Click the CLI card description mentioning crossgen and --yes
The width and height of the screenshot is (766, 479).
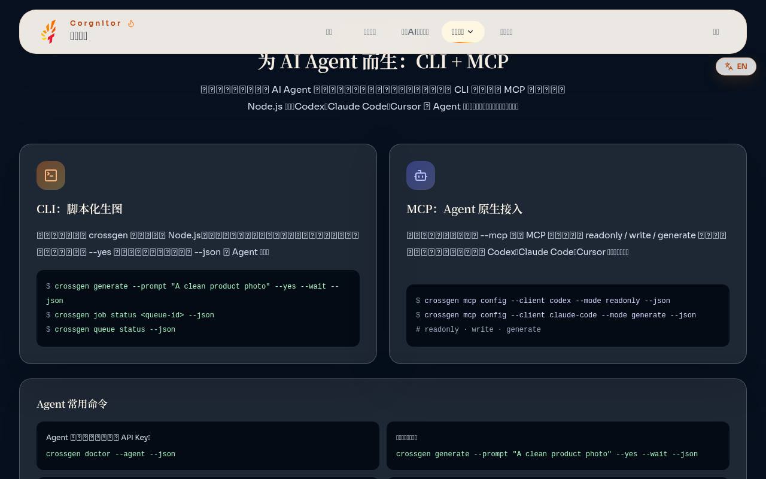pyautogui.click(x=198, y=244)
